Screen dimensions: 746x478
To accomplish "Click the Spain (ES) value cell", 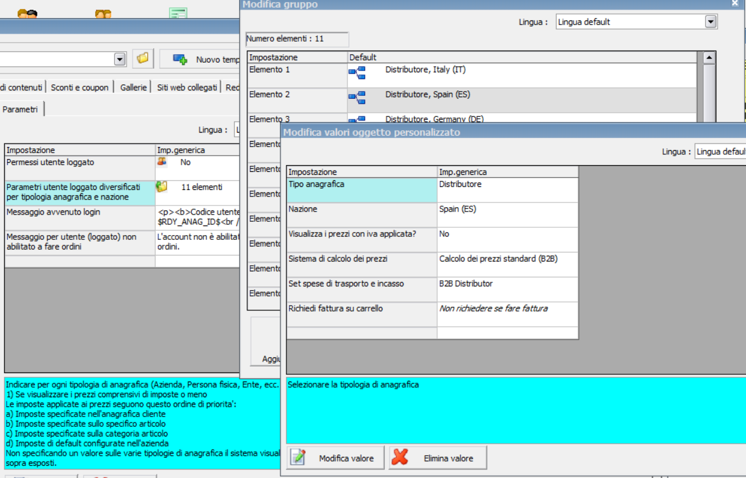I will pos(508,215).
